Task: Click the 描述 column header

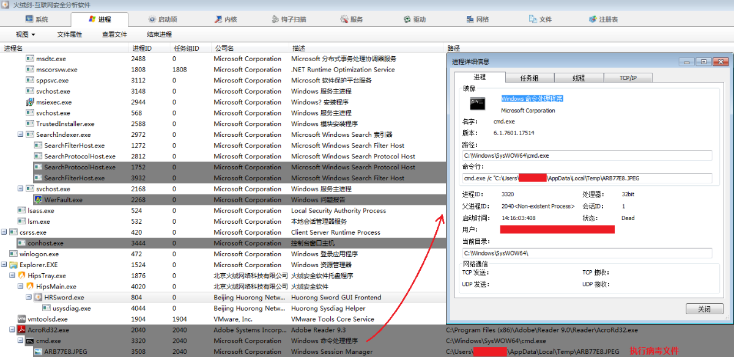Action: 367,48
